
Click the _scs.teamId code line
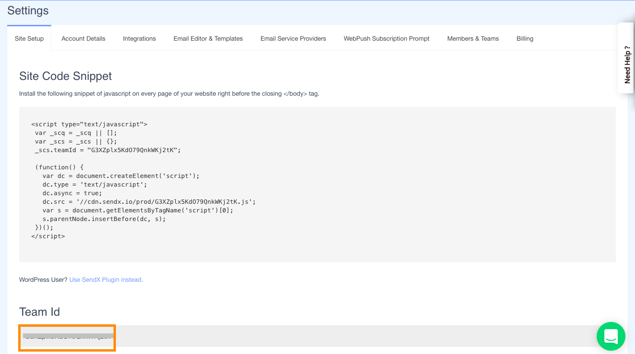tap(108, 150)
